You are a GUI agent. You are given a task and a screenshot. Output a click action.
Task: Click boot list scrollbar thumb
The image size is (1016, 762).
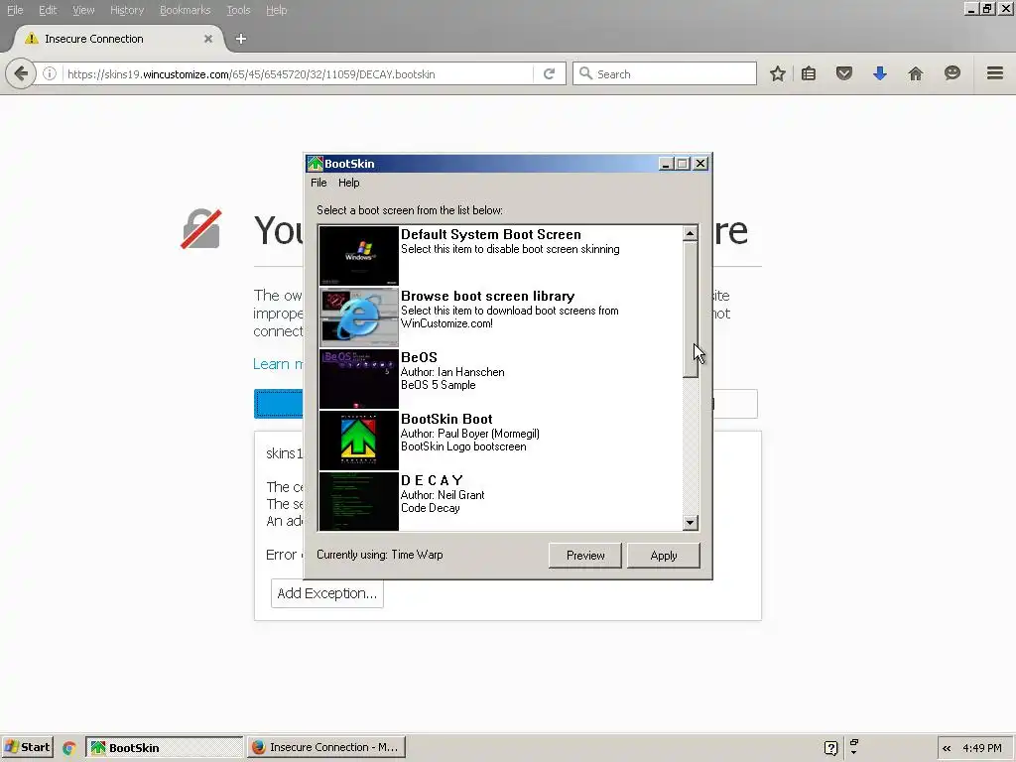coord(691,310)
